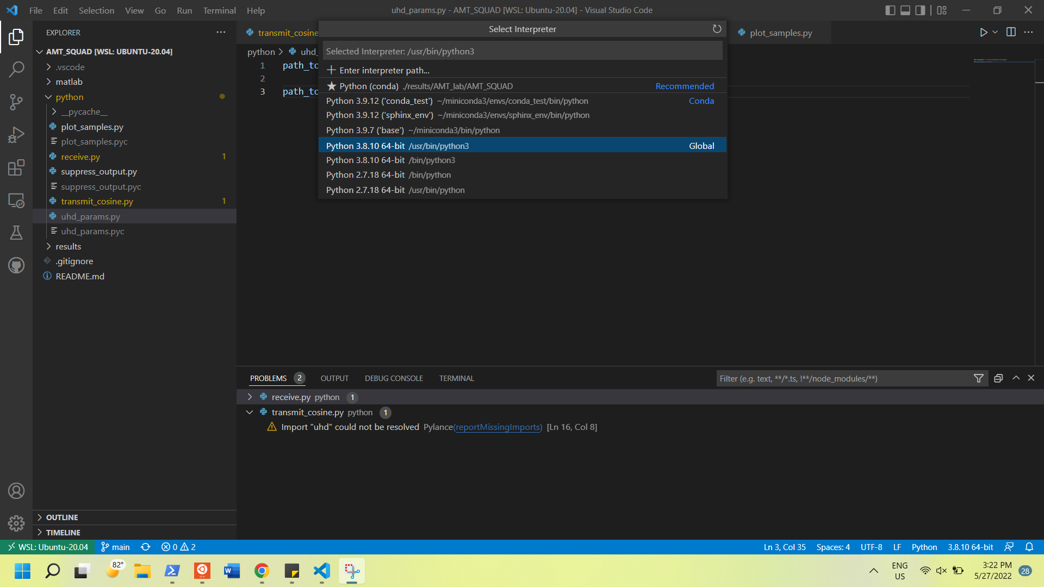Choose Enter interpreter path option
This screenshot has height=587, width=1044.
[523, 70]
